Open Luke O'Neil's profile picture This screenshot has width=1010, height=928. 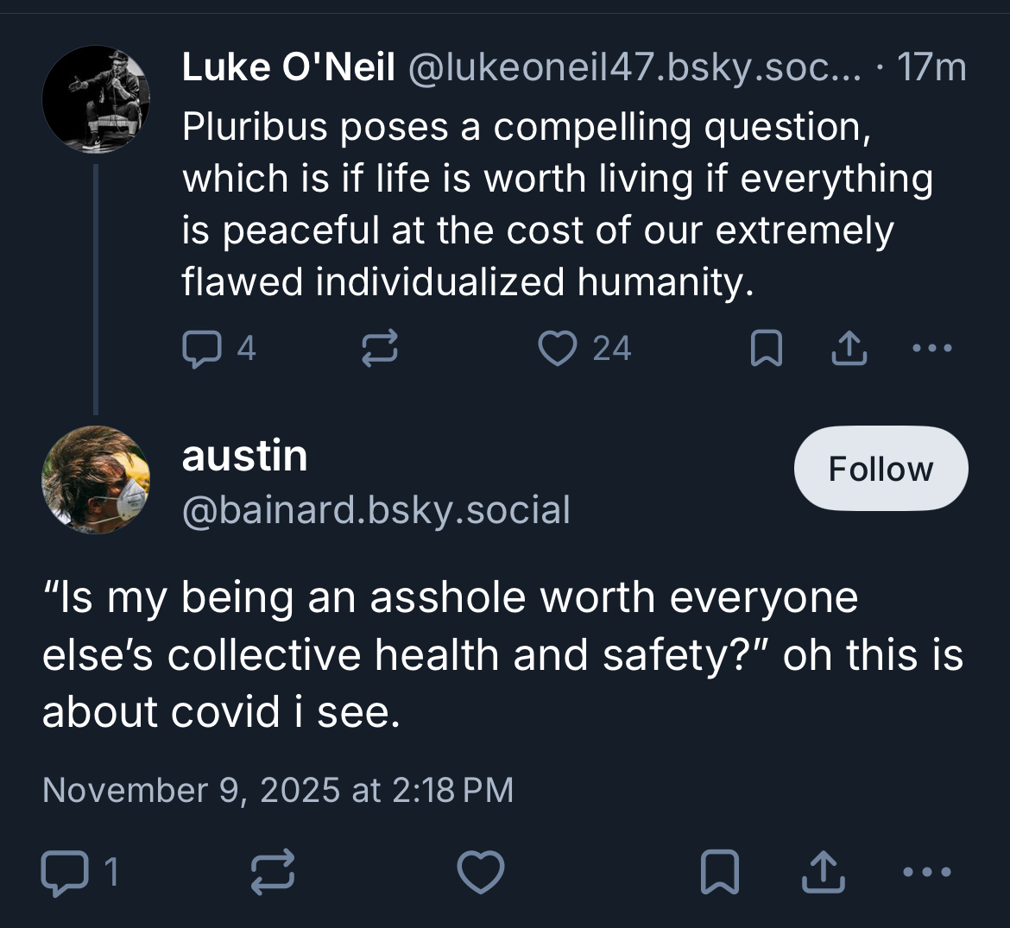tap(96, 99)
